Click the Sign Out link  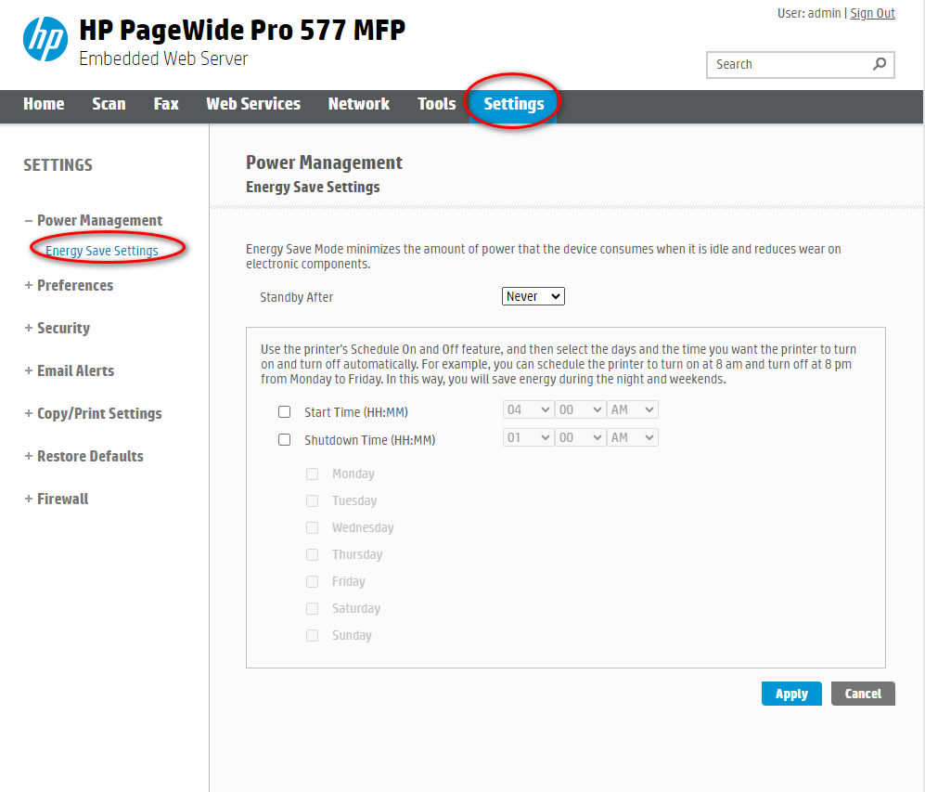(x=871, y=13)
